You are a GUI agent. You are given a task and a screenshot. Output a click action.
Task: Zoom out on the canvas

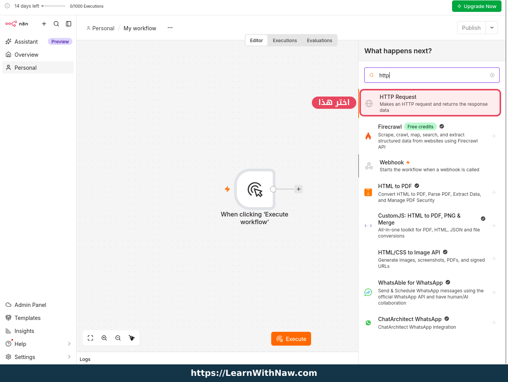pos(118,338)
